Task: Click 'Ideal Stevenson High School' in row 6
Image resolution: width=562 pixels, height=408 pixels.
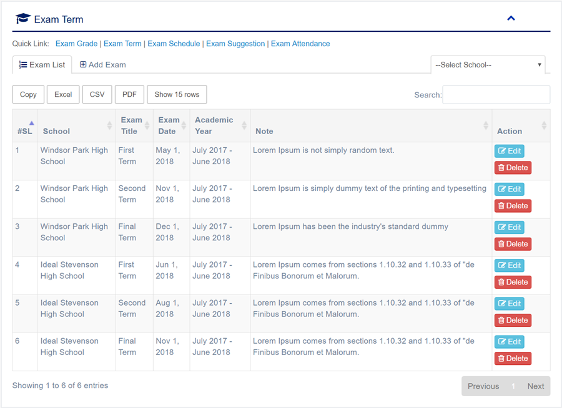Action: tap(69, 347)
